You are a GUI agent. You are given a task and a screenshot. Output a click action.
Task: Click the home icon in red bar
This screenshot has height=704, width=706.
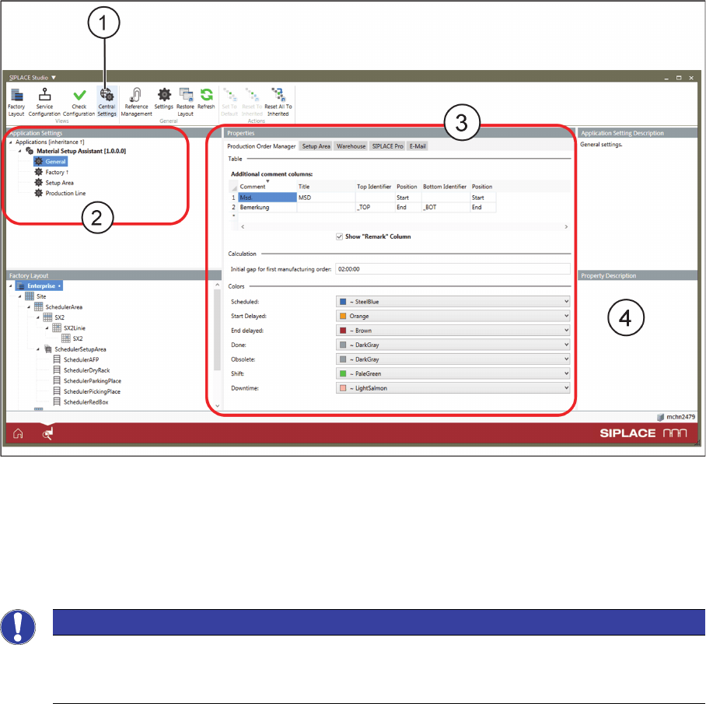pos(18,433)
